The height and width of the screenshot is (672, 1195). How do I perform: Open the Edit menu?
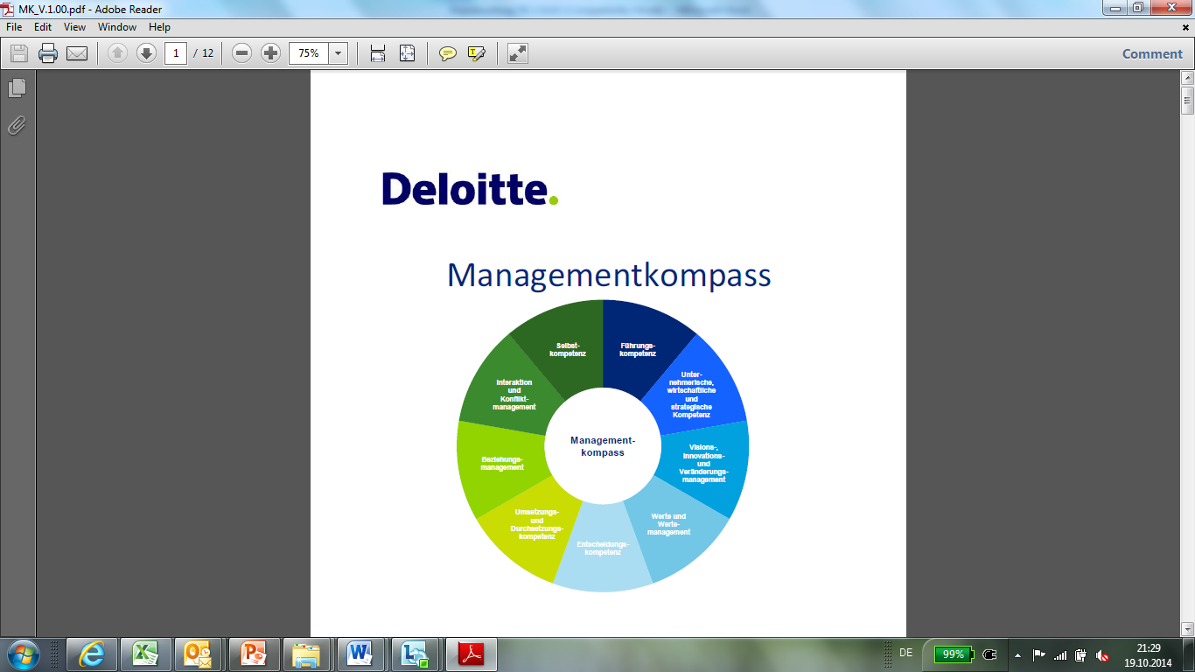tap(43, 27)
